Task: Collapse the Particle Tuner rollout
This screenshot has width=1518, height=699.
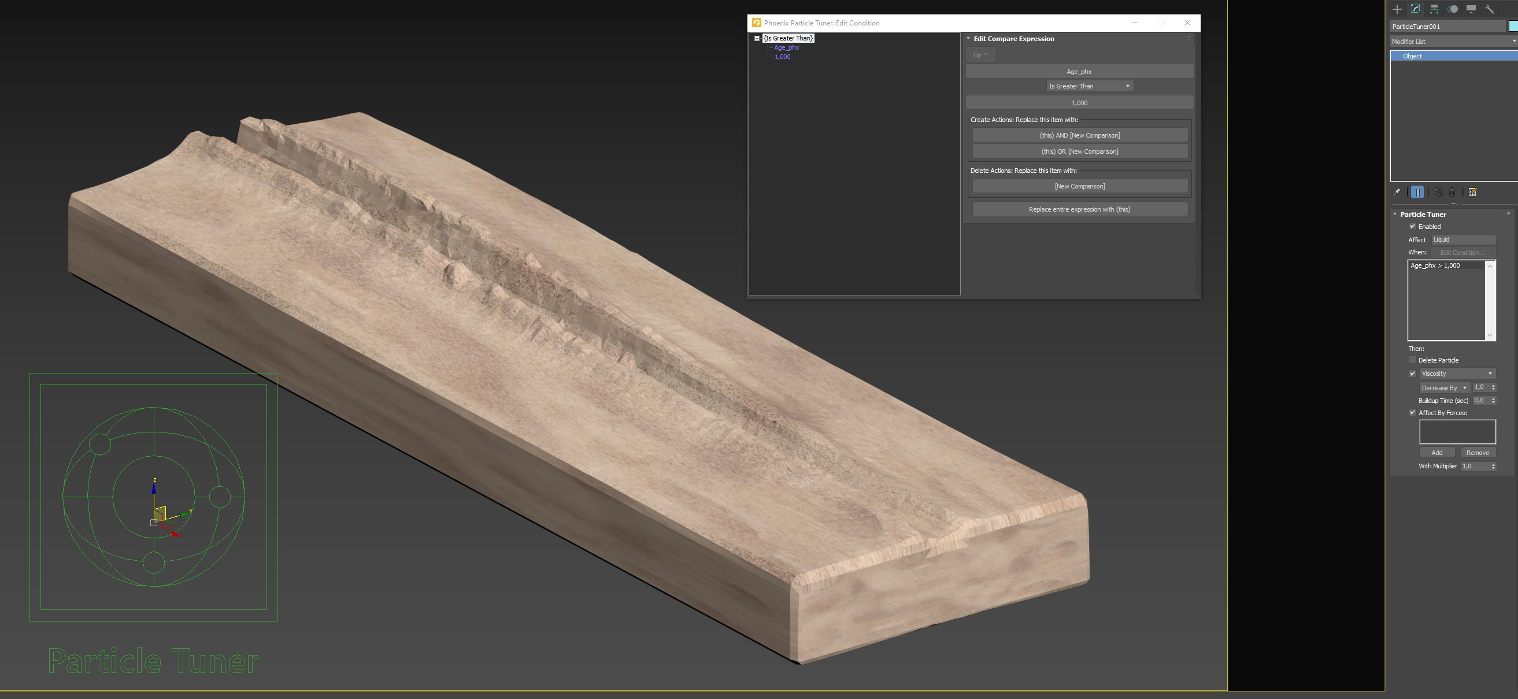Action: coord(1395,214)
